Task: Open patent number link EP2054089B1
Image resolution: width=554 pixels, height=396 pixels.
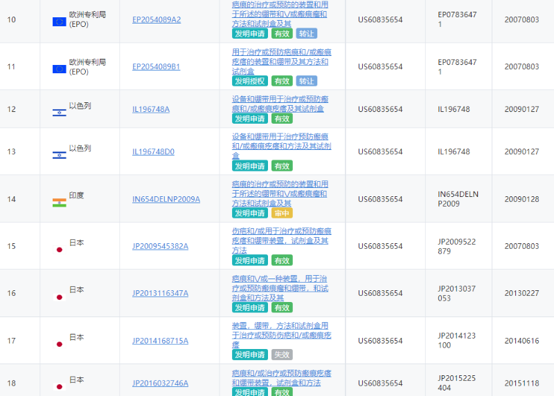Action: click(x=156, y=67)
